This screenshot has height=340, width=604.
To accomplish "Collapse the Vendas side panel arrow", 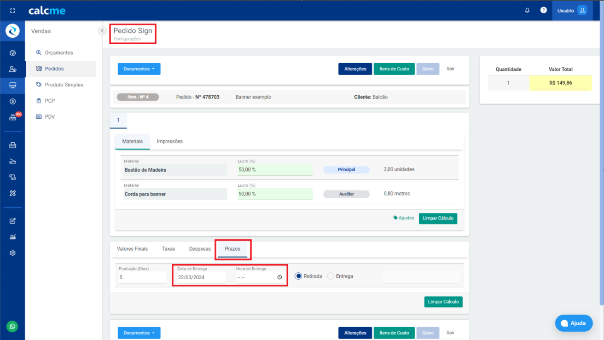I will (102, 31).
